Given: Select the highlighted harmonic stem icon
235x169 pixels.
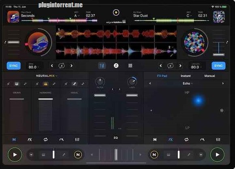Looking at the screenshot, I should point(45,84).
